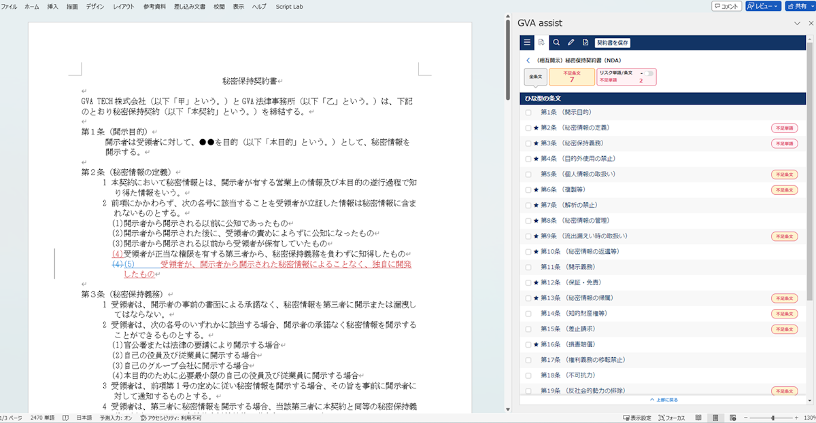Click the star beside 第3条
The image size is (816, 423).
[x=536, y=143]
